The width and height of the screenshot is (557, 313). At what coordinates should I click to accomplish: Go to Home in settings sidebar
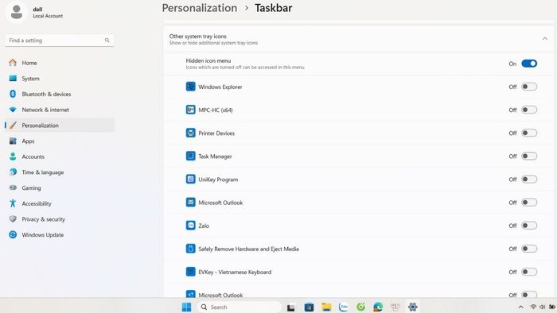click(60, 63)
